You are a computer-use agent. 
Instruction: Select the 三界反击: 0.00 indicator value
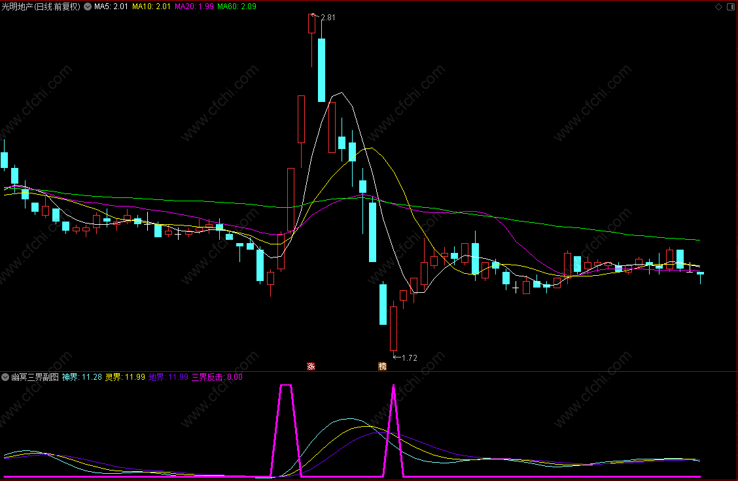tap(217, 377)
